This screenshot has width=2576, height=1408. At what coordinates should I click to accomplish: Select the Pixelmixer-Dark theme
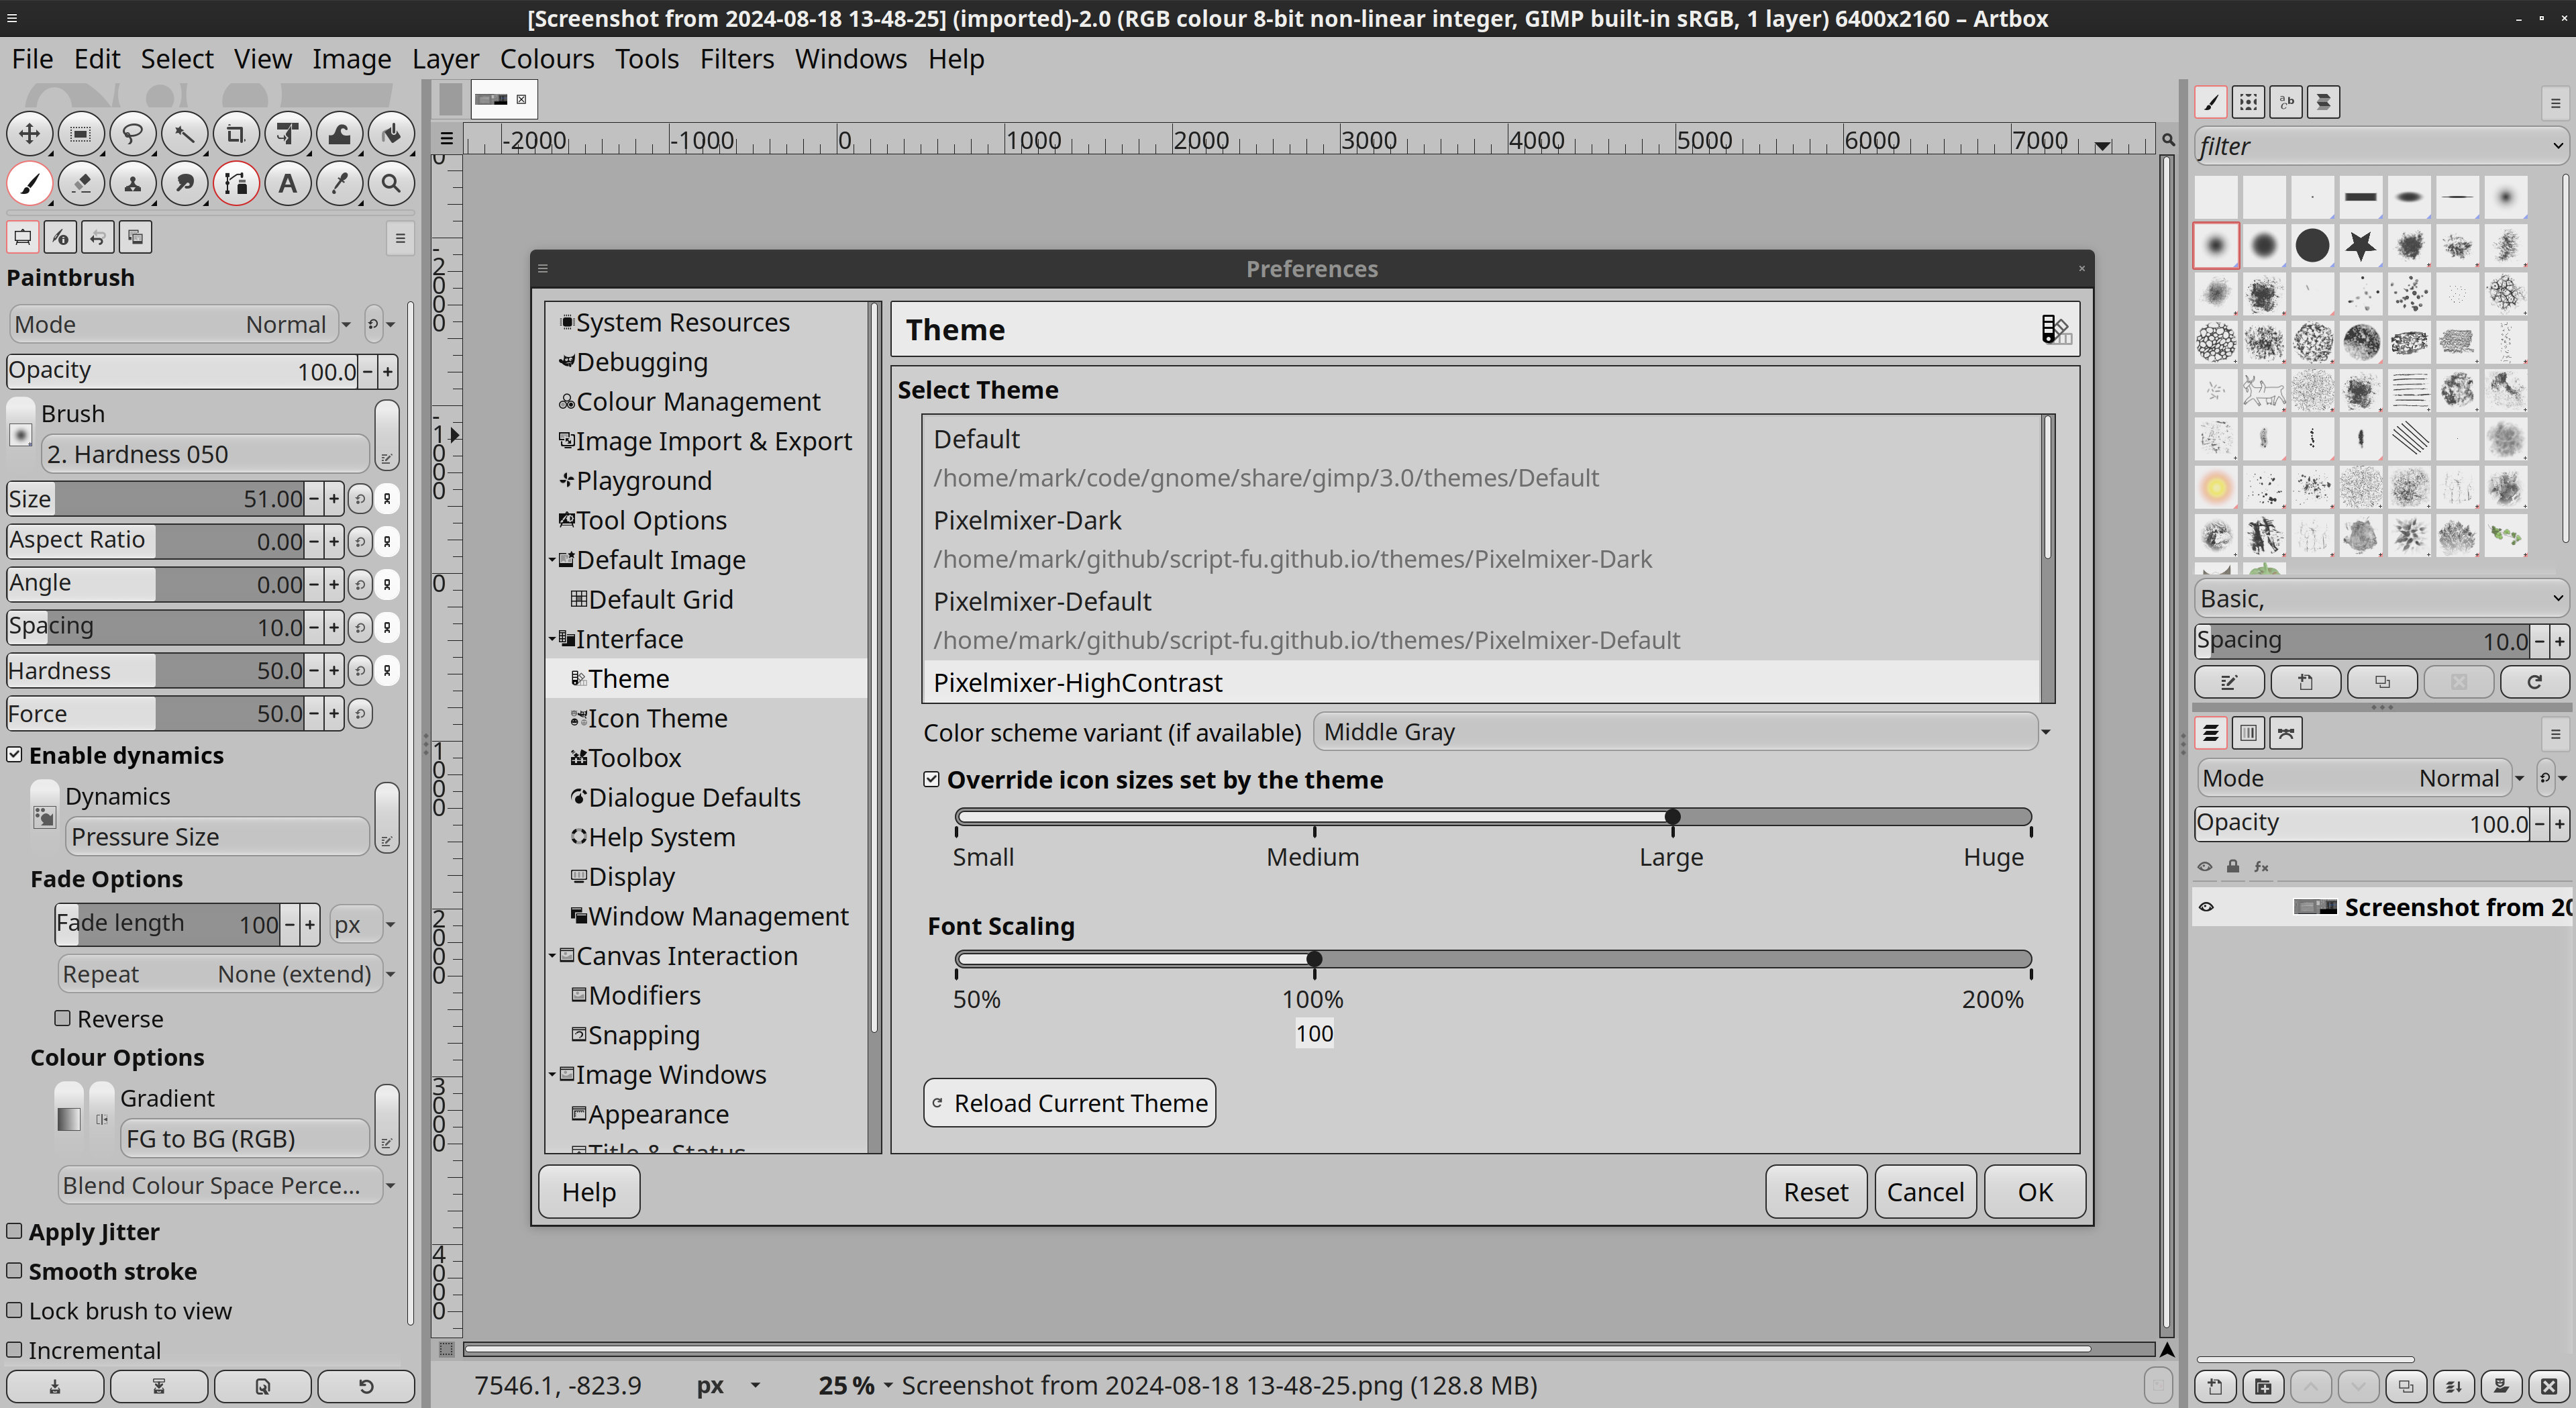click(x=1480, y=539)
